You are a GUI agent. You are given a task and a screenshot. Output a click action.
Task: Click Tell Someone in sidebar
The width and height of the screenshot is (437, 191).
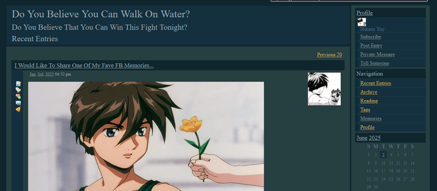tap(375, 63)
